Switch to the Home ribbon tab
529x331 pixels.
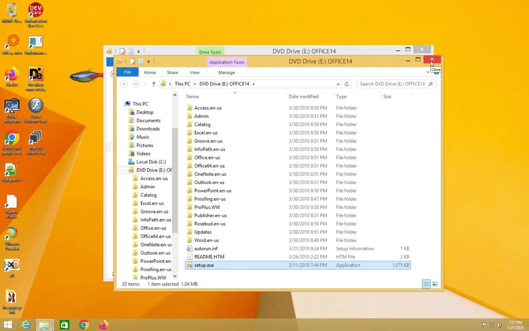click(x=150, y=73)
